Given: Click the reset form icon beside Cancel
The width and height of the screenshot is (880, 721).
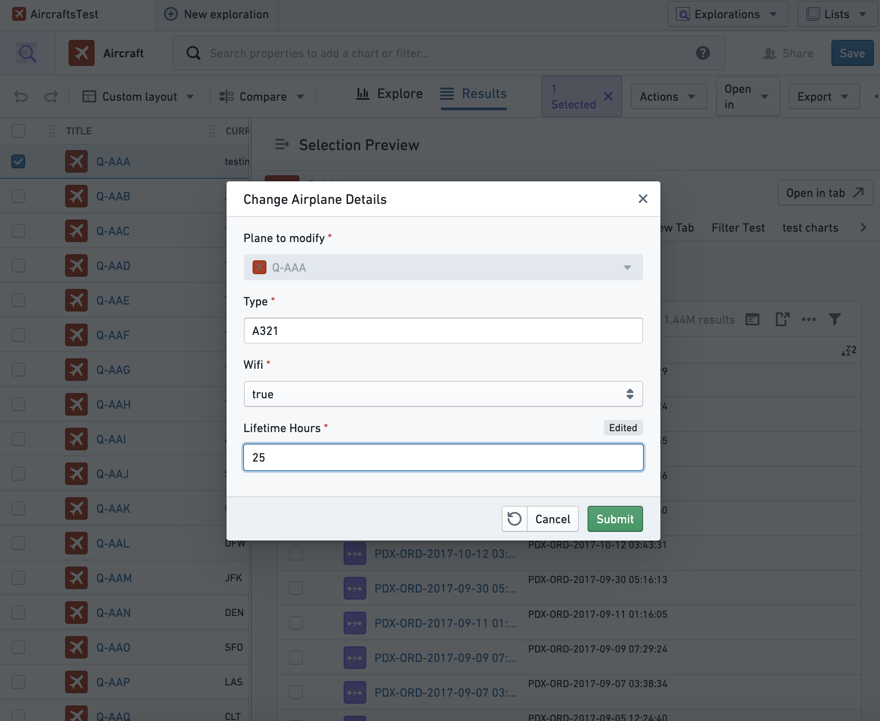Looking at the screenshot, I should 515,519.
